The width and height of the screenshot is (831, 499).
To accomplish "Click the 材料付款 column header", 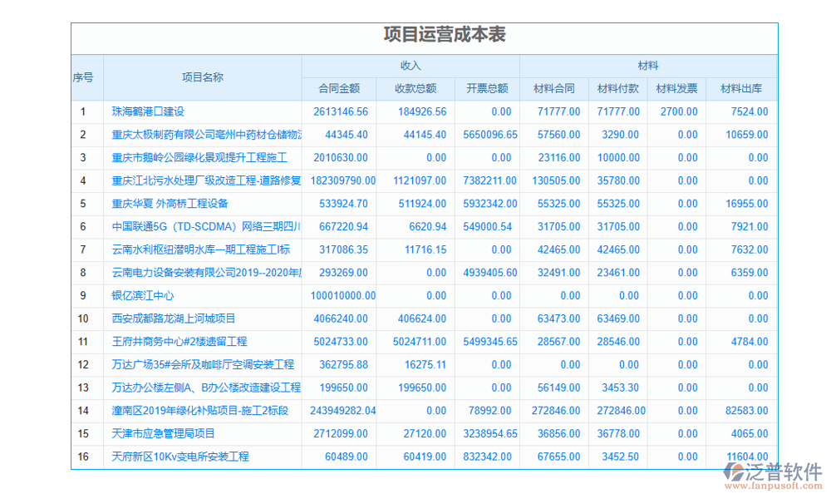I will (618, 89).
